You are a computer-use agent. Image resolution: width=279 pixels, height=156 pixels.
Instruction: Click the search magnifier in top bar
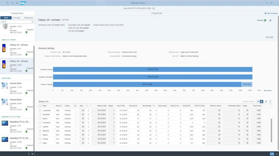(x=267, y=3)
